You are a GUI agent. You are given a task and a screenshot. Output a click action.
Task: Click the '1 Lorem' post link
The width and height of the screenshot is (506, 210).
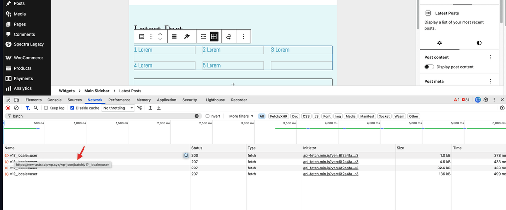[x=143, y=50]
